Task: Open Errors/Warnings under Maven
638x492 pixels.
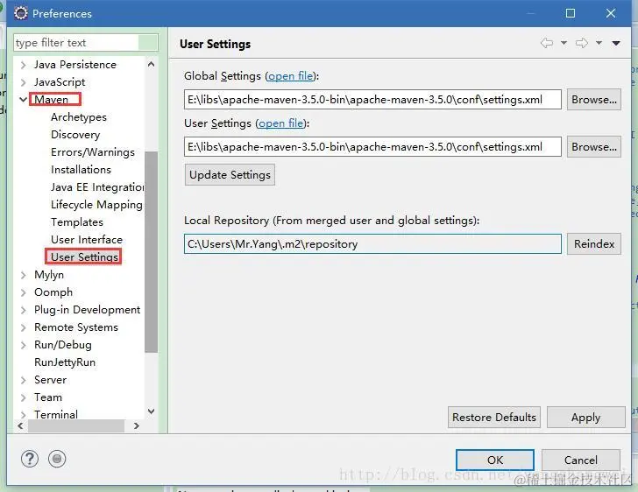Action: [x=93, y=152]
